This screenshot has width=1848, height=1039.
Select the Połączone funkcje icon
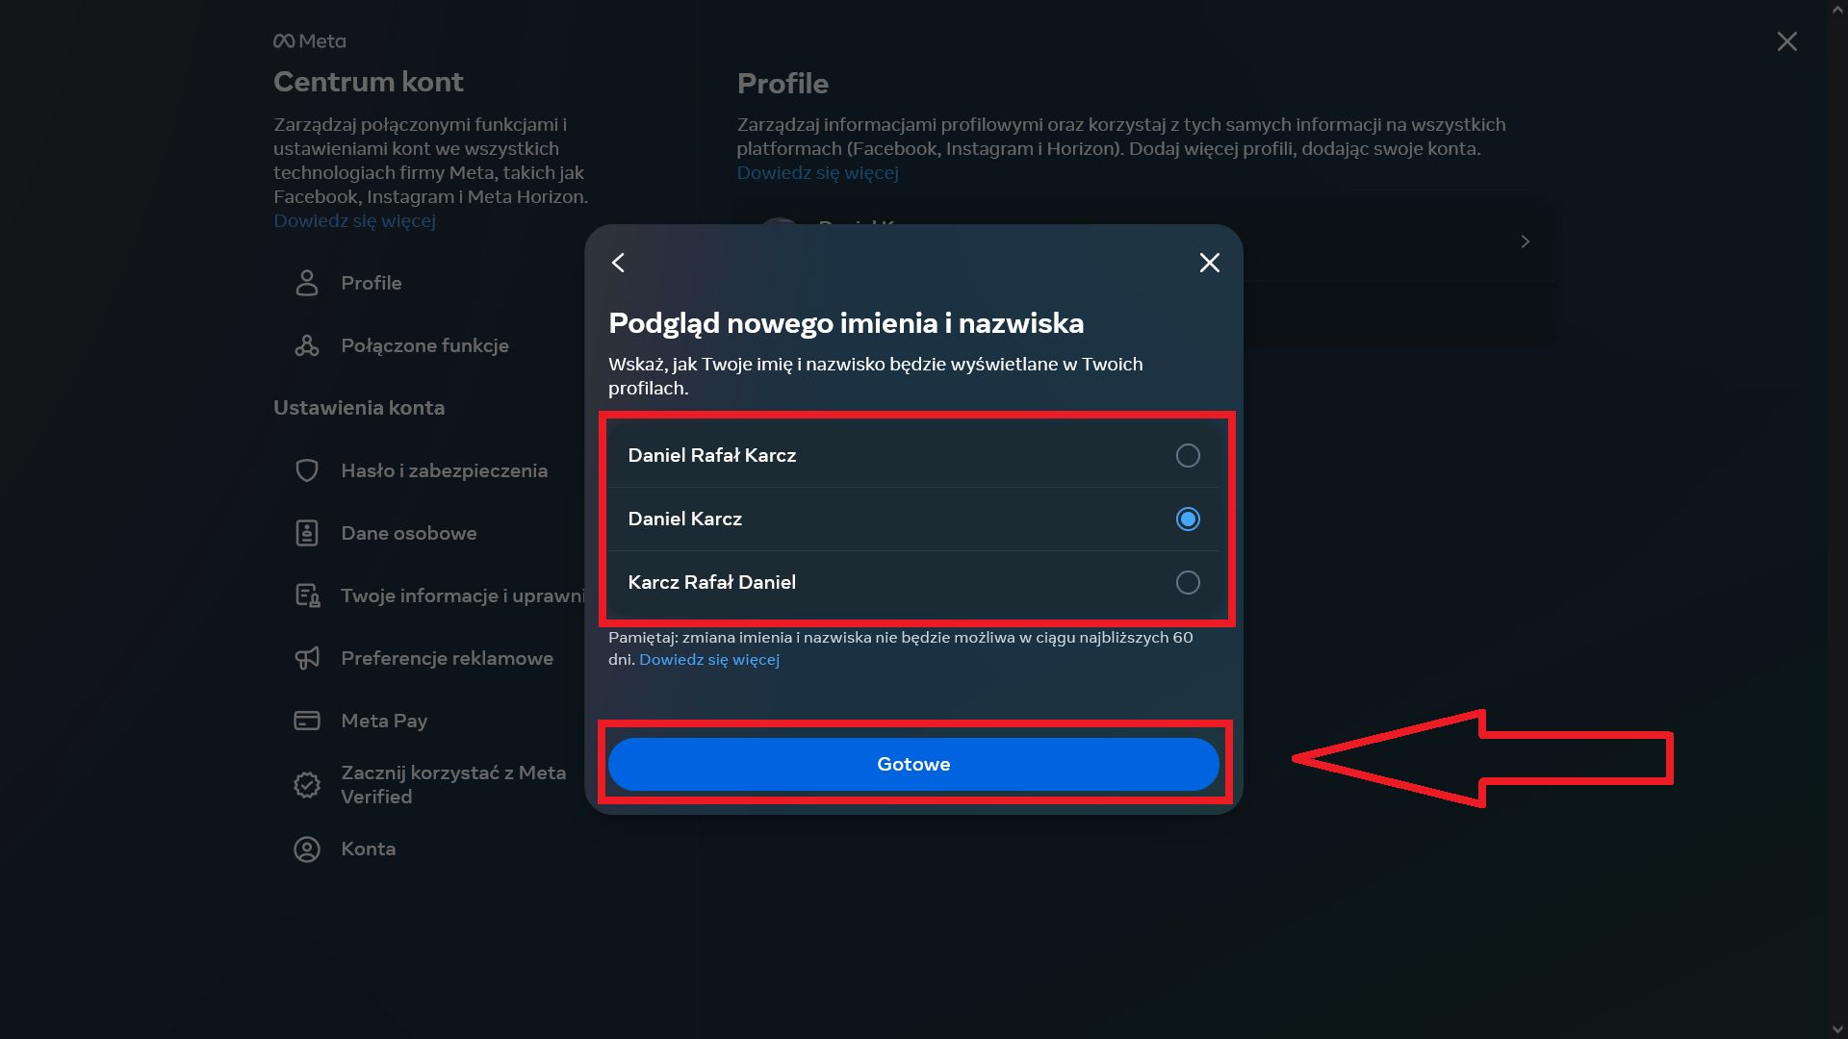coord(306,344)
